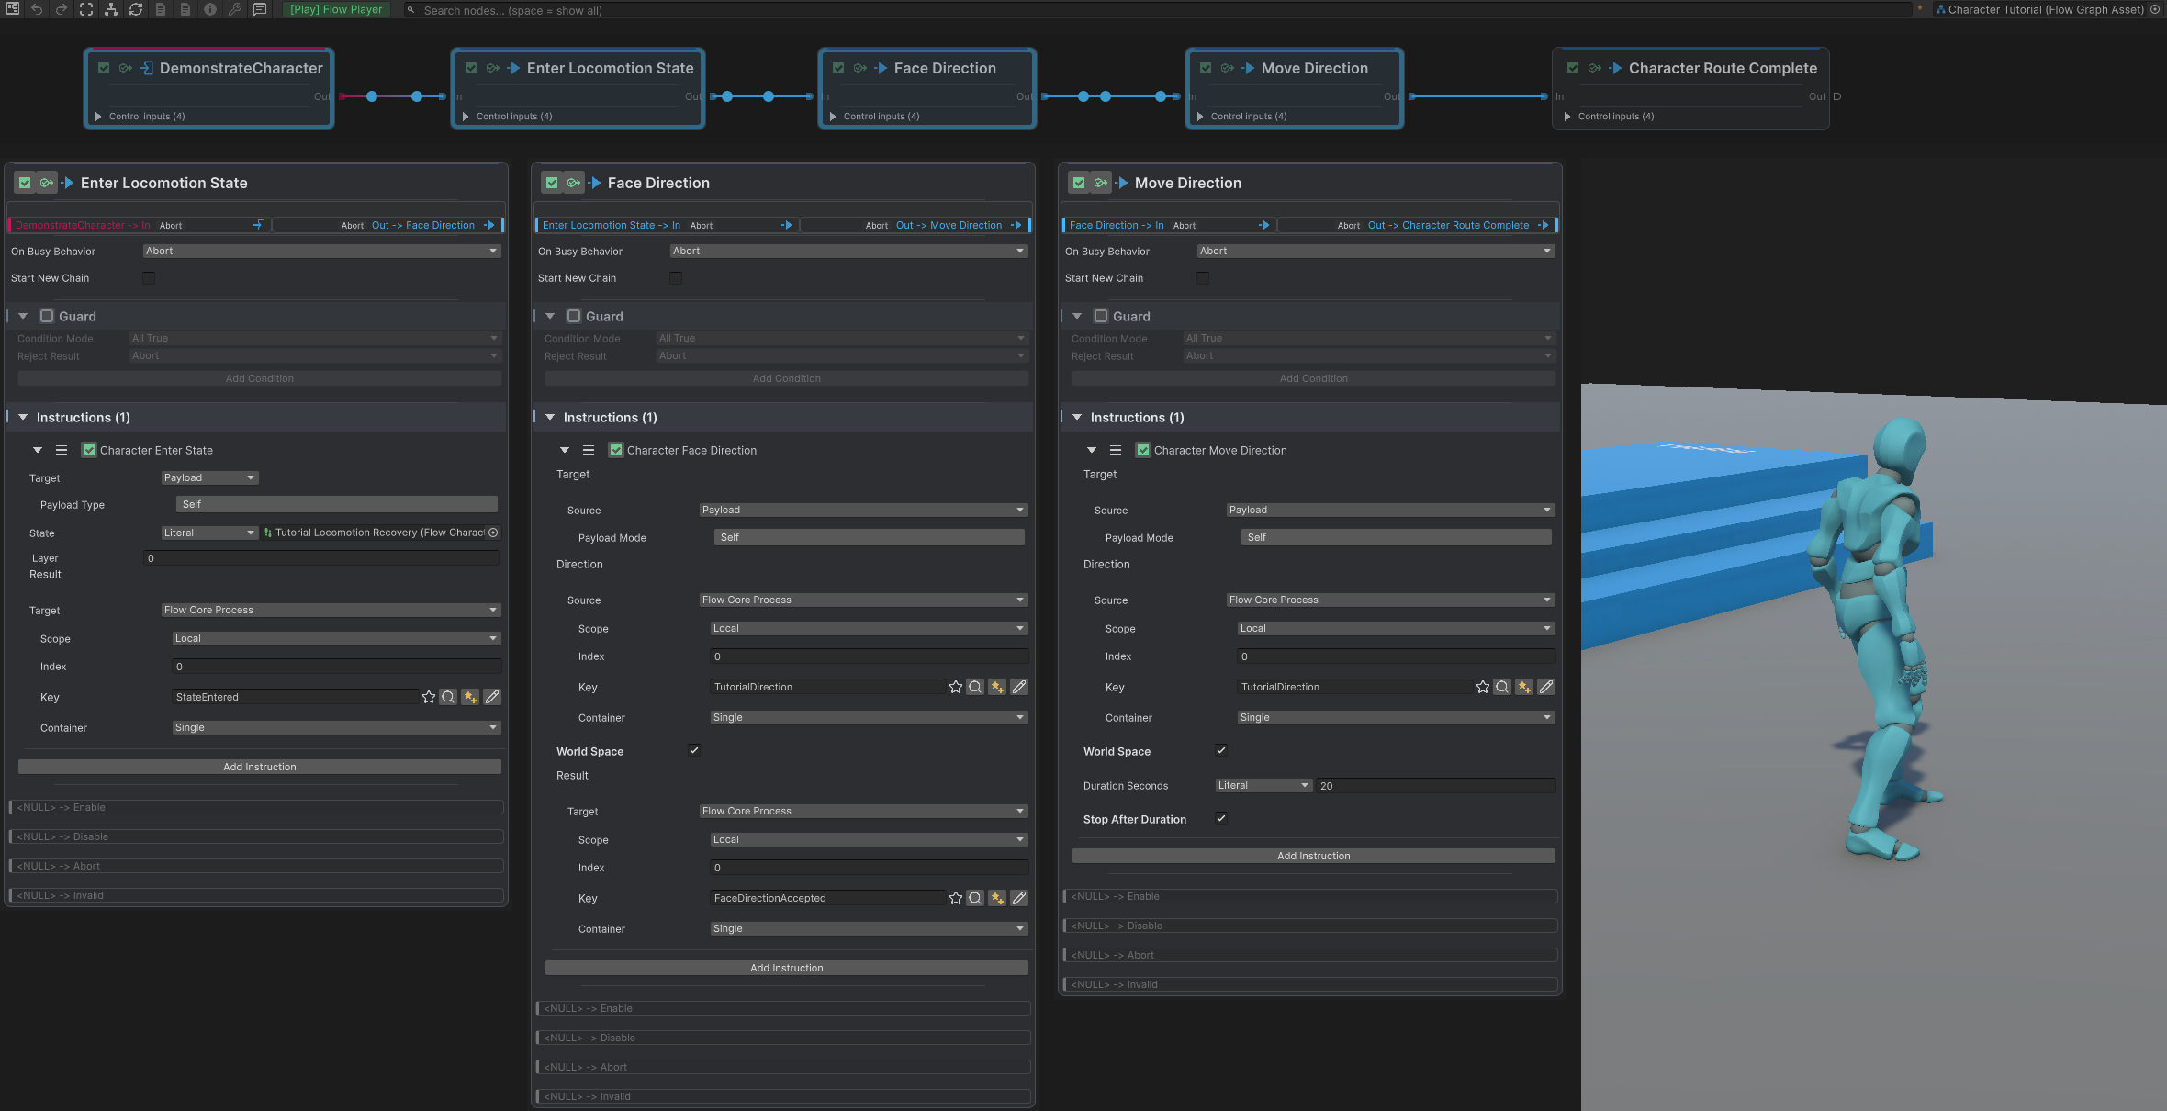The image size is (2167, 1111).
Task: Uncheck Stop After Duration in Move Direction
Action: coord(1221,819)
